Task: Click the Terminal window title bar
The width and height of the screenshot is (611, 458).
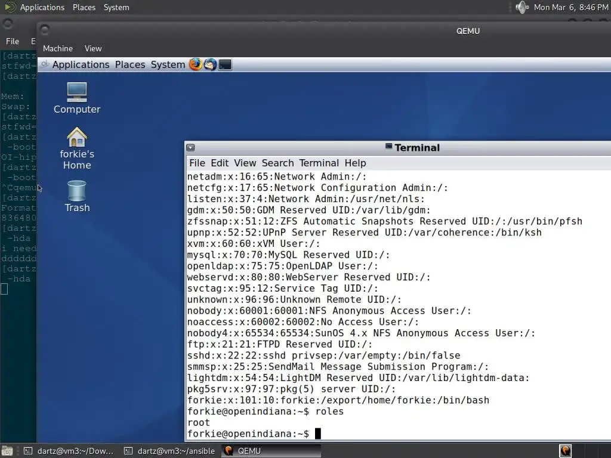Action: [x=398, y=148]
